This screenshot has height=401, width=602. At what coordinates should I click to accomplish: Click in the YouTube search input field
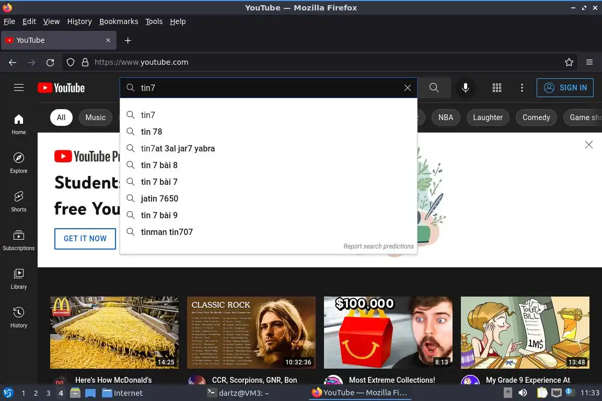point(269,88)
